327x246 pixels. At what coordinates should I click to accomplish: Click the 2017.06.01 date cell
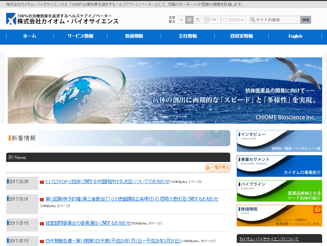pos(22,204)
